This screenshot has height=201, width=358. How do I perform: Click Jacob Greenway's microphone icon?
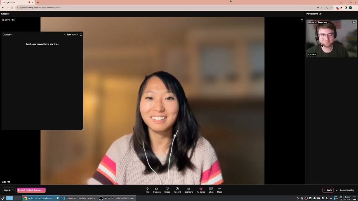tap(354, 22)
